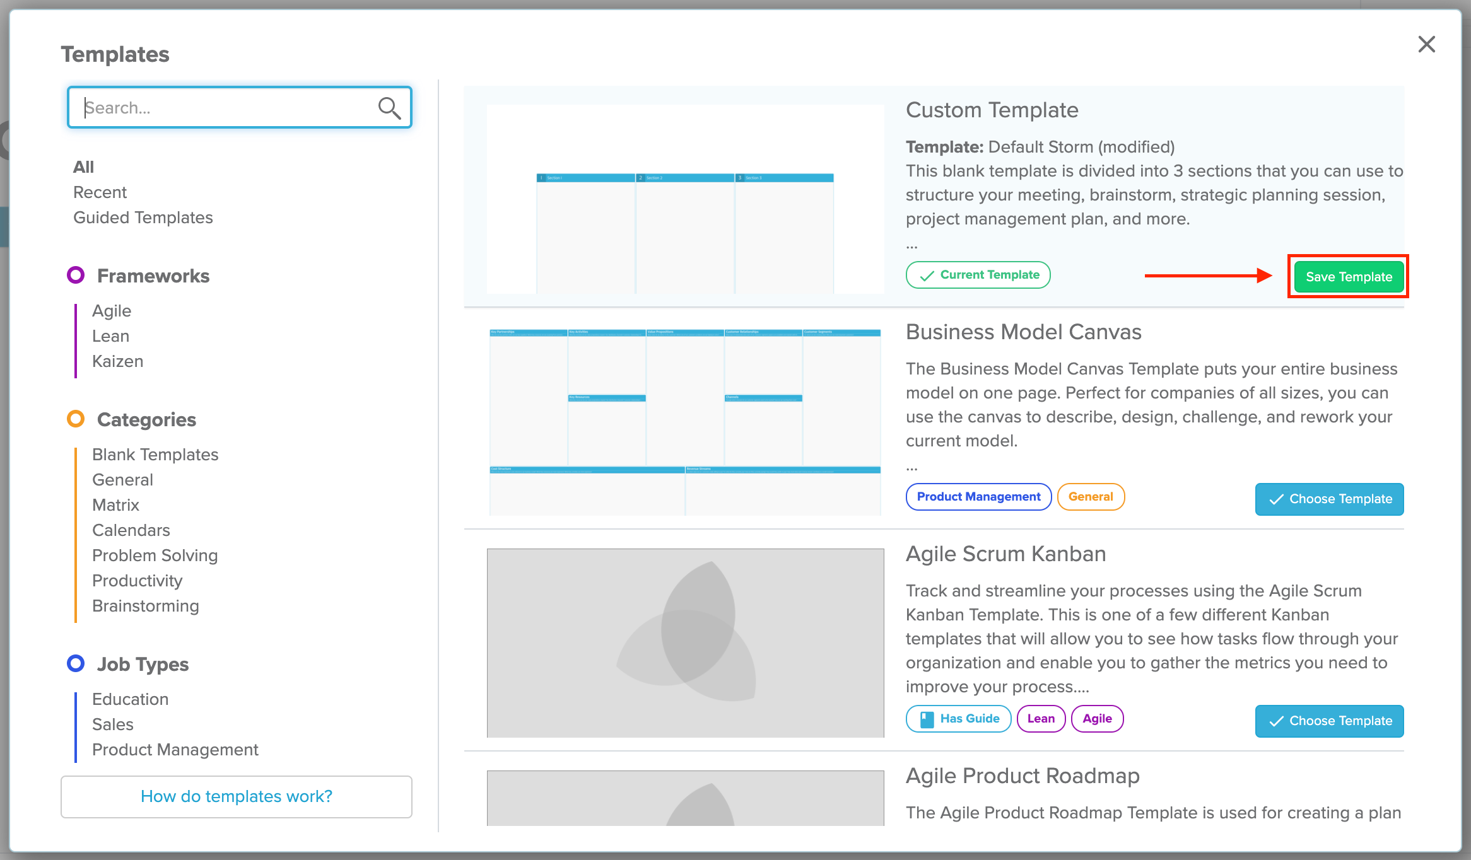The height and width of the screenshot is (860, 1471).
Task: Save the custom template
Action: [1349, 277]
